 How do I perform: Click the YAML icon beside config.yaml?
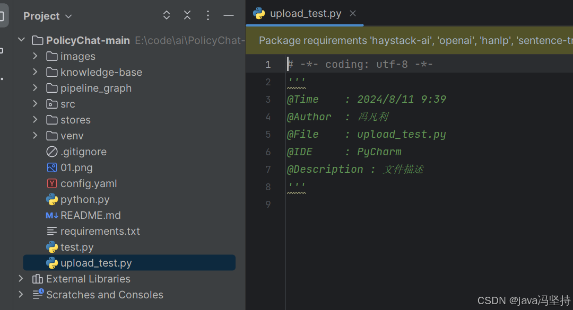click(x=51, y=183)
